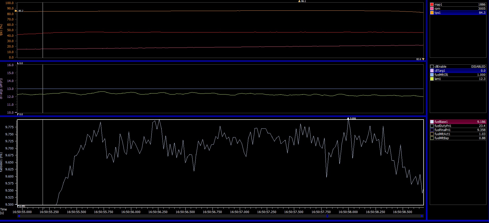Select the tps1 row in legend

pyautogui.click(x=458, y=13)
